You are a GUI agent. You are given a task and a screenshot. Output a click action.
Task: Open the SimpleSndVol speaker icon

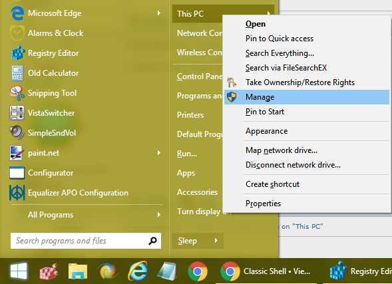pos(17,132)
